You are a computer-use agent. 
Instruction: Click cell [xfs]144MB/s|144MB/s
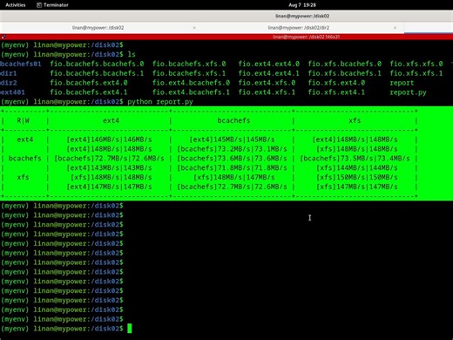pyautogui.click(x=357, y=167)
